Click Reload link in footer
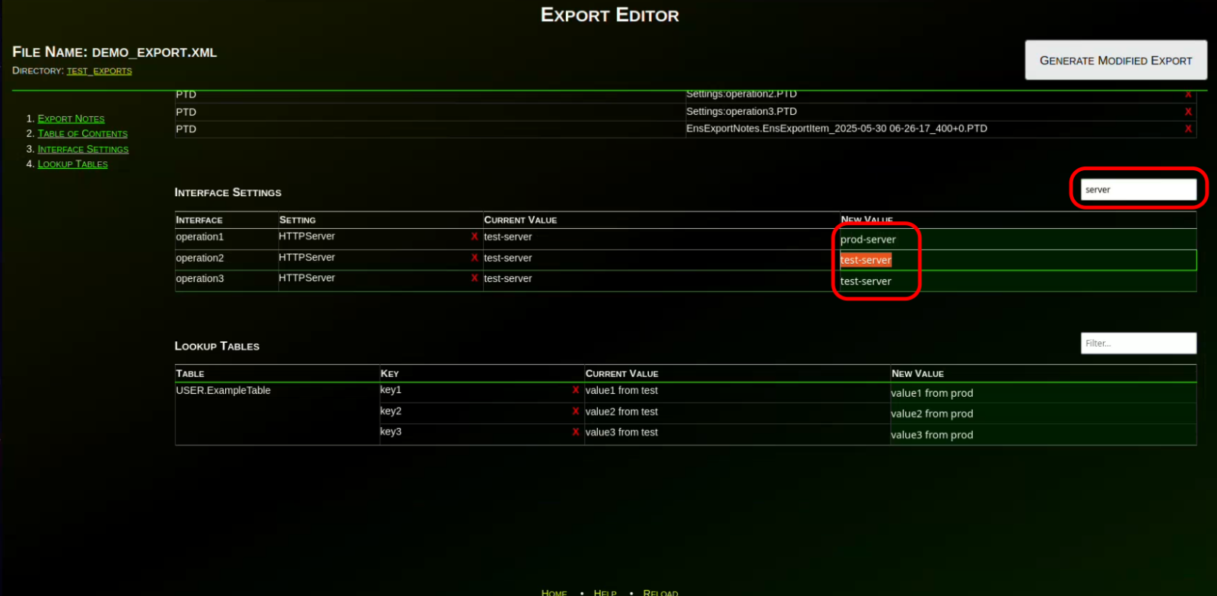The image size is (1217, 596). point(660,592)
